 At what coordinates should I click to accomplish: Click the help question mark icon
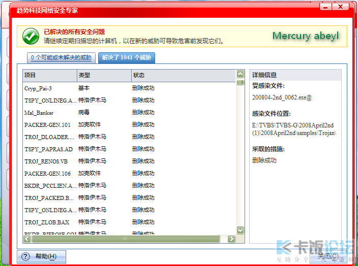25,256
